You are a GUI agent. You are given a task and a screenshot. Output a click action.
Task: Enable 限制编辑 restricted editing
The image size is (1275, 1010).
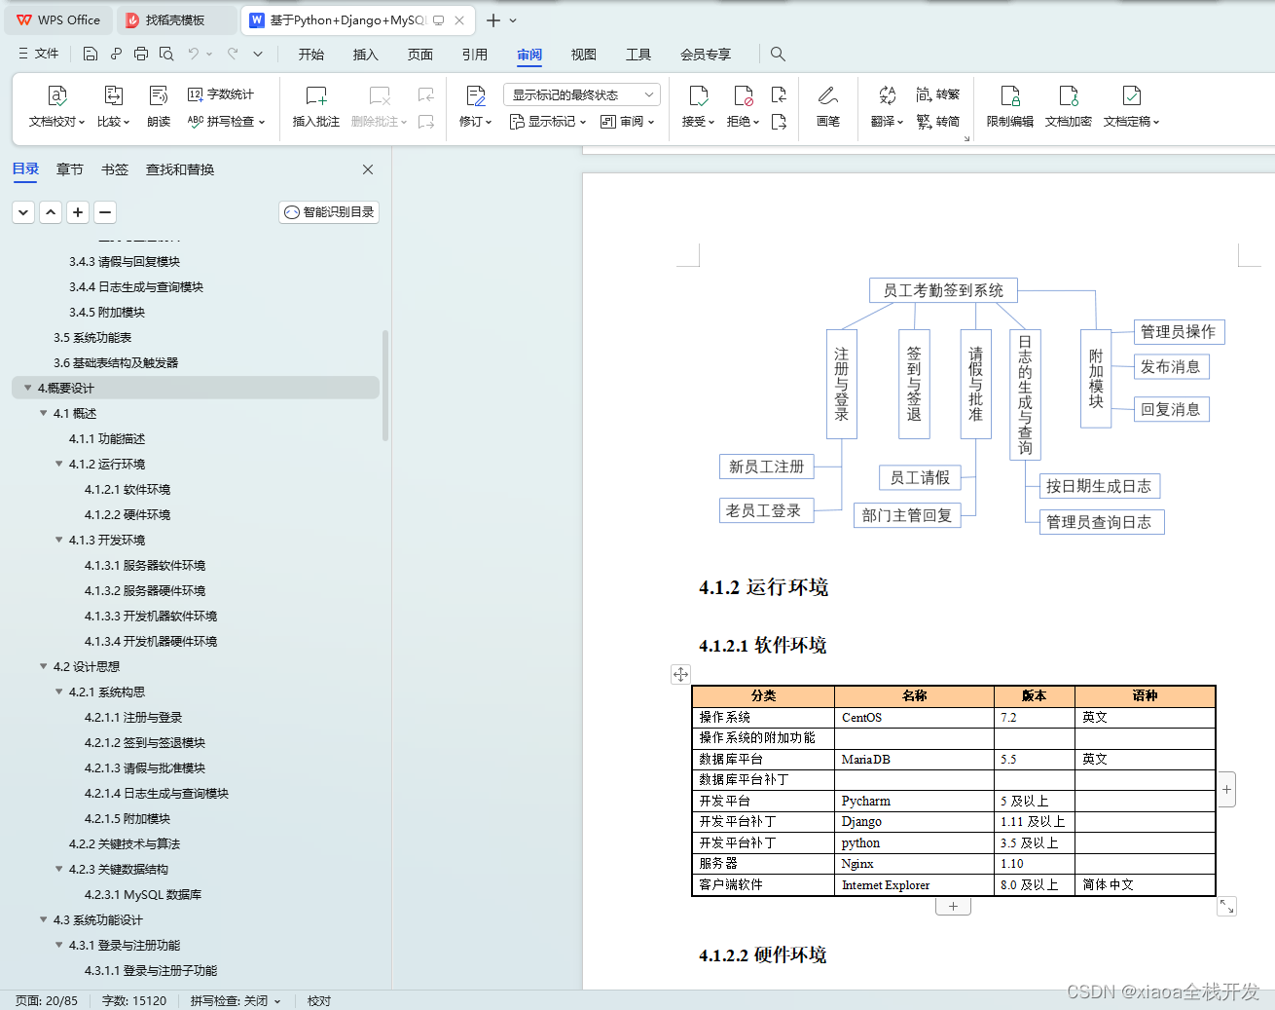1010,107
